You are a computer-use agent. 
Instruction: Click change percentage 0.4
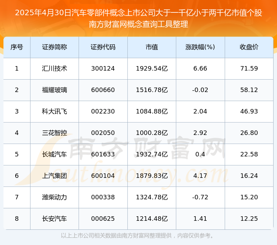(x=200, y=154)
